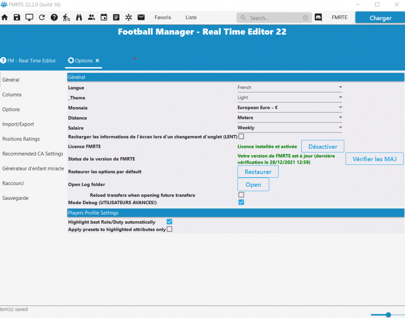Click the Discord chat icon
Screen dimensions: 405x318
(318, 17)
